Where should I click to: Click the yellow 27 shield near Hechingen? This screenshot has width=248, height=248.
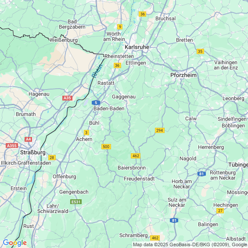pos(220,211)
